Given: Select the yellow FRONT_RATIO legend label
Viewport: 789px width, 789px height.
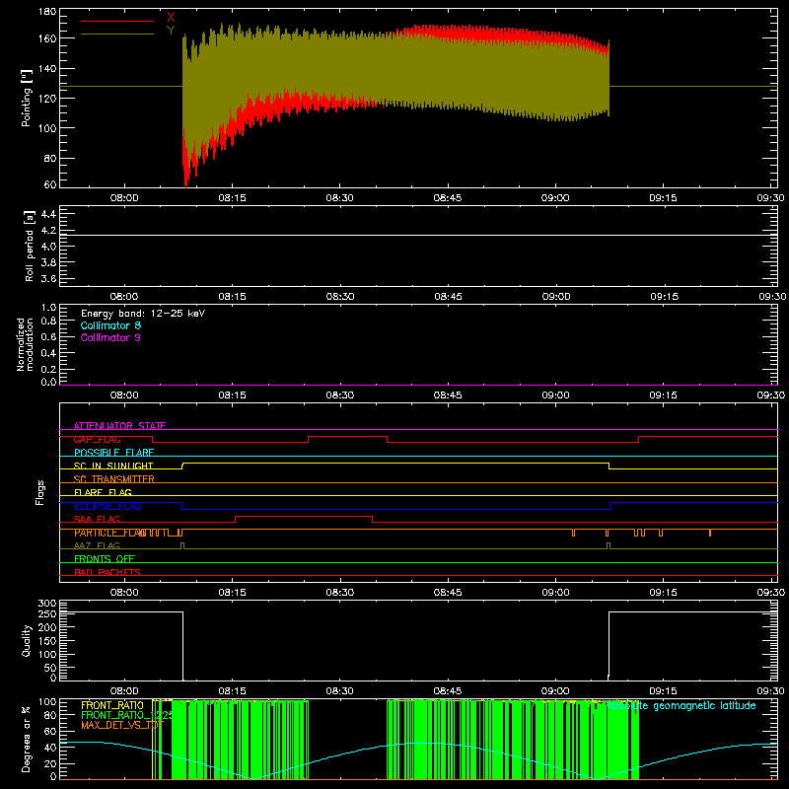Looking at the screenshot, I should click(x=112, y=705).
